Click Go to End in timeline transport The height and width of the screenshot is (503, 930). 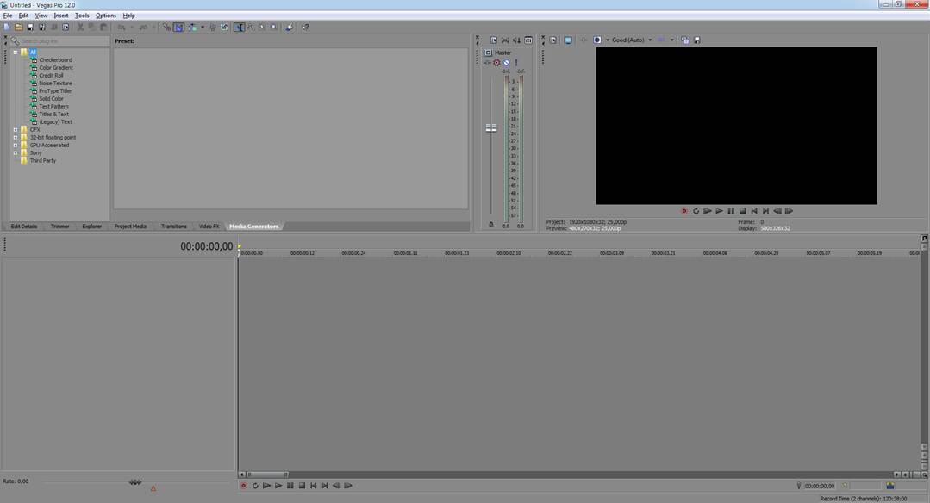coord(325,486)
